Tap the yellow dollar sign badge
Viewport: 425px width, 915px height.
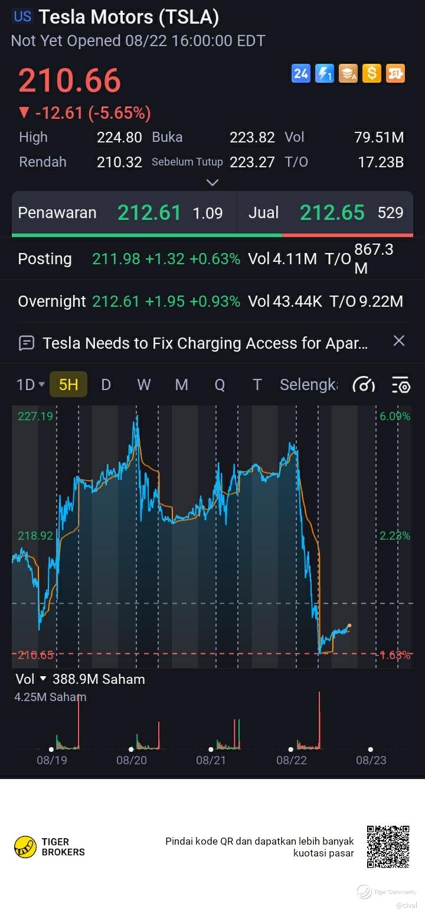(372, 73)
